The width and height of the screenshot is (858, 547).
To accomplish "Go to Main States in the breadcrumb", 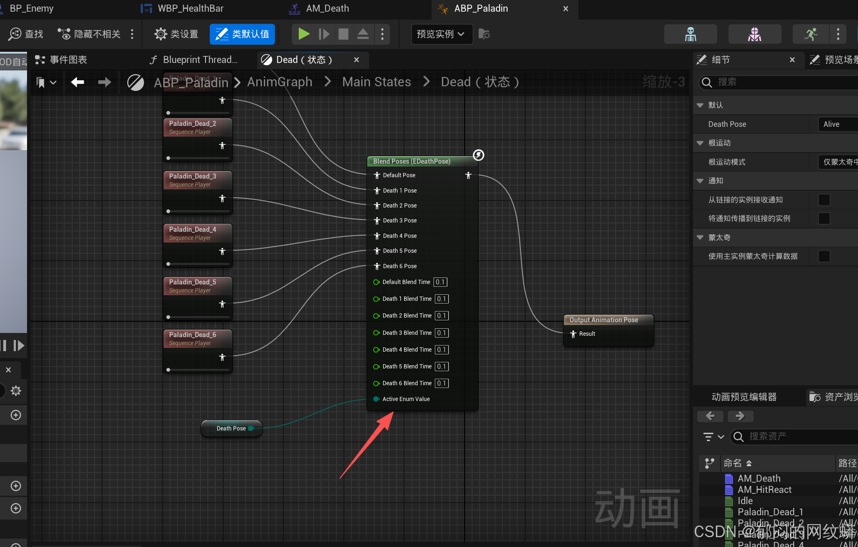I will (x=377, y=82).
